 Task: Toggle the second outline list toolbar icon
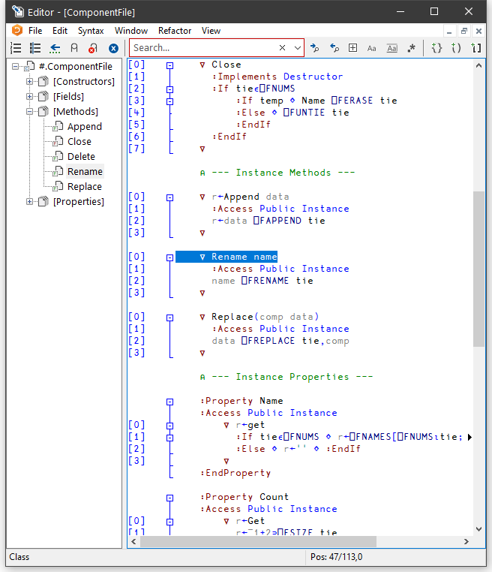coord(35,48)
